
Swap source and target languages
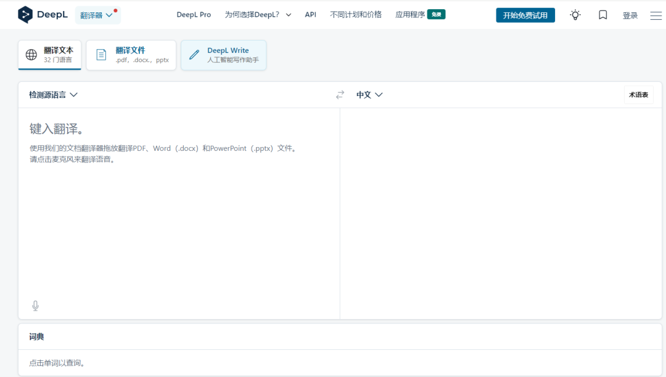click(x=340, y=95)
